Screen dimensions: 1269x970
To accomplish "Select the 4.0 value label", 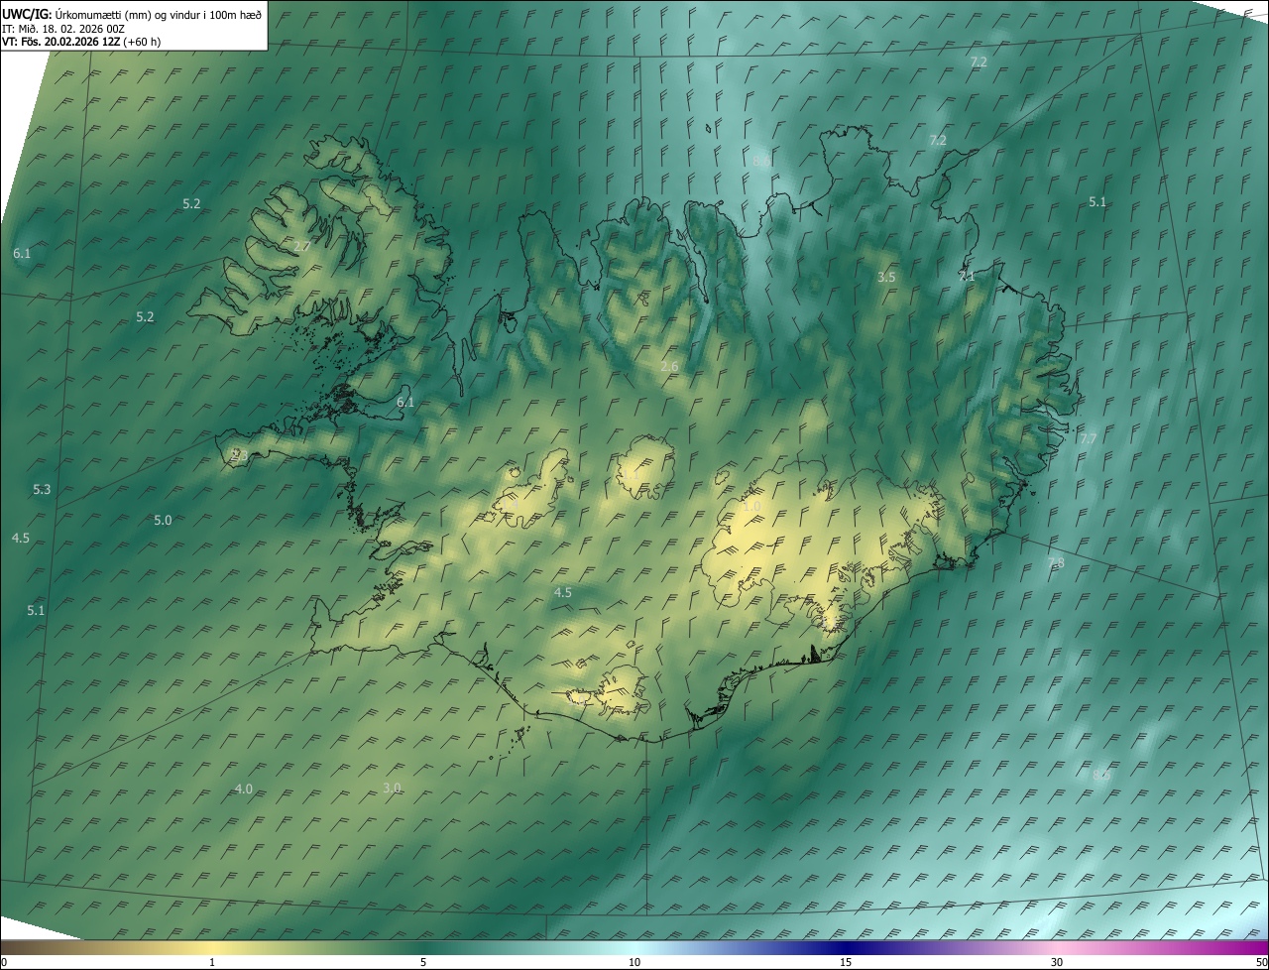I will click(x=244, y=788).
